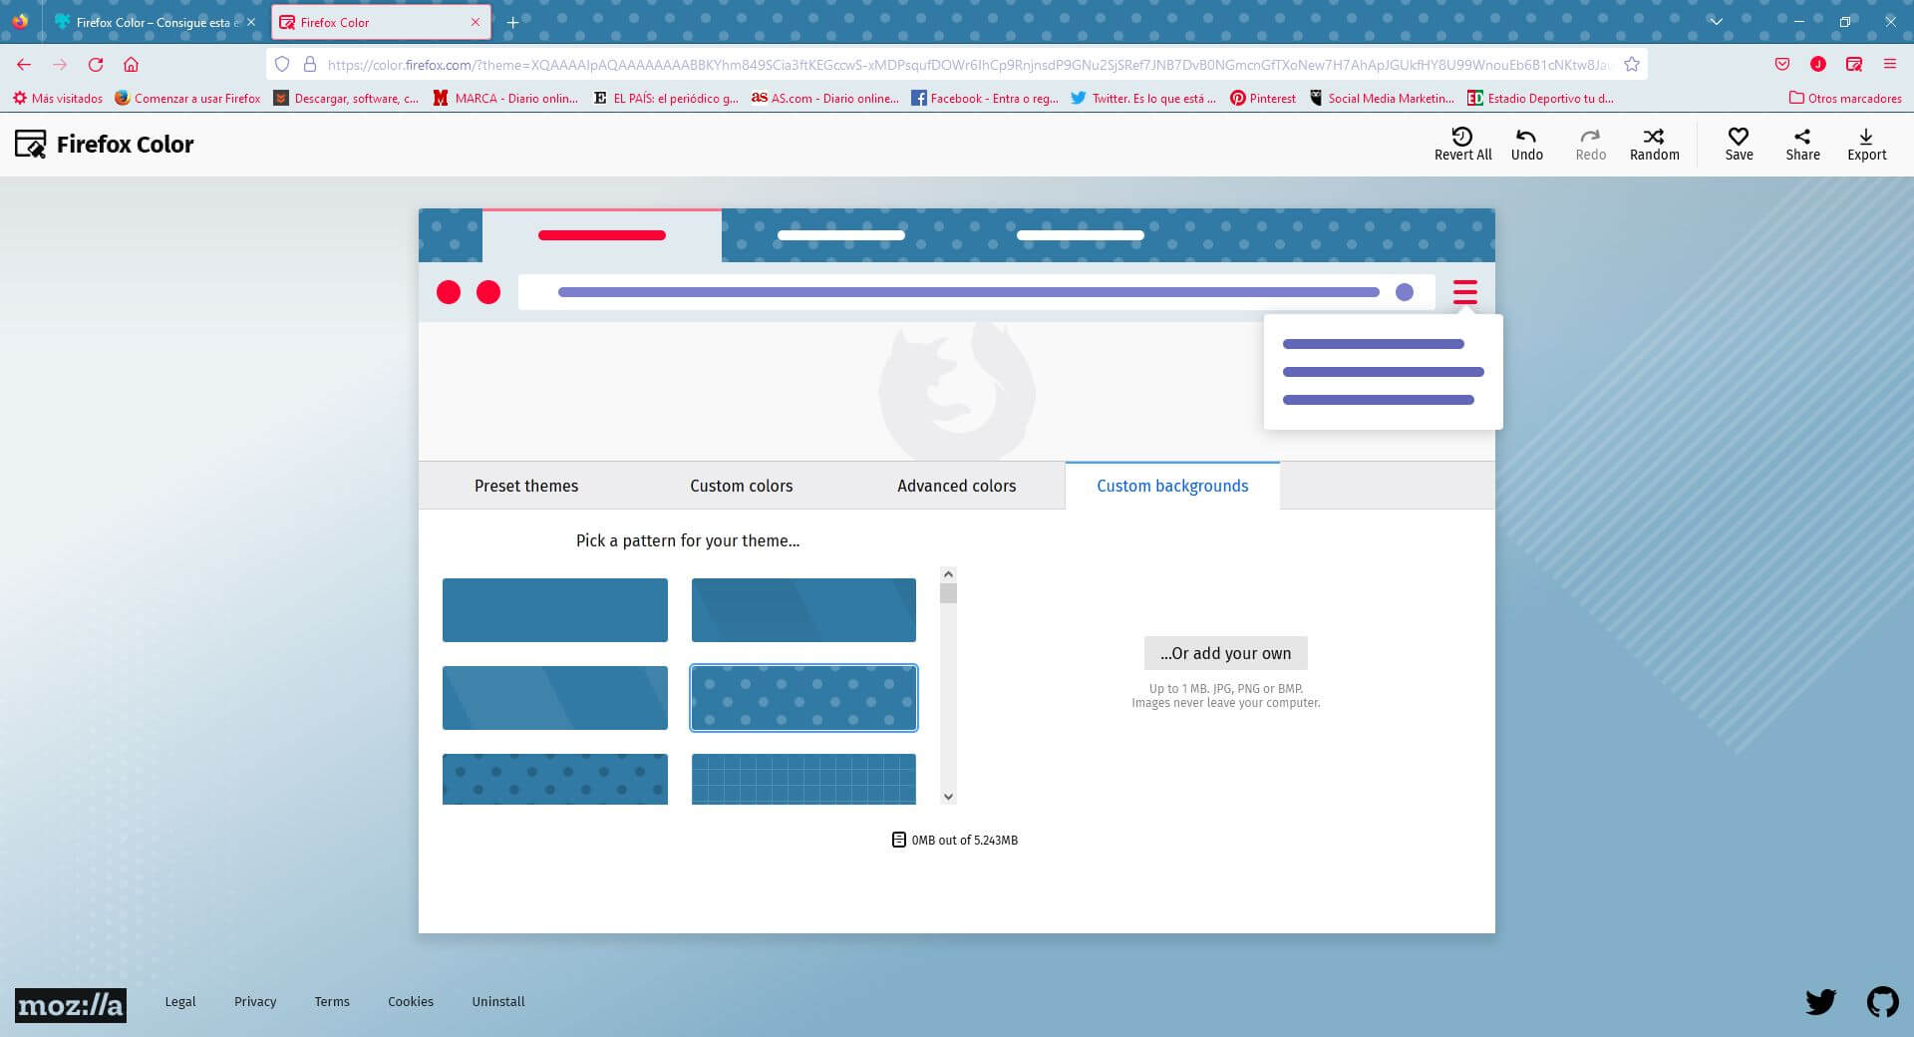Viewport: 1914px width, 1037px height.
Task: Open the Privacy footer link
Action: tap(255, 1002)
